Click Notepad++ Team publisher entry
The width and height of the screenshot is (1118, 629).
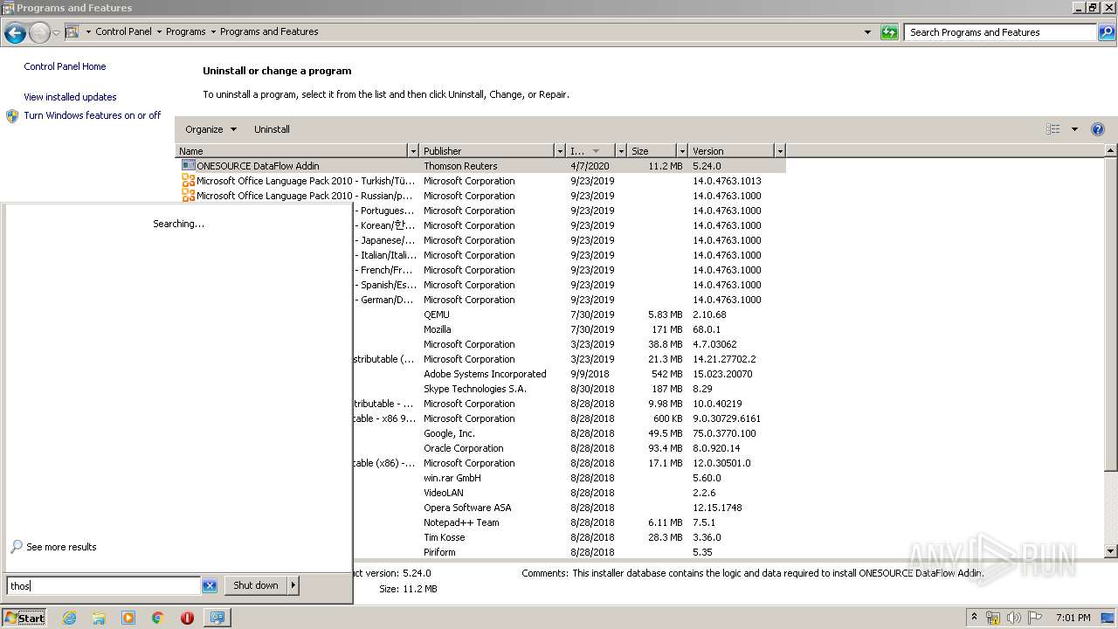click(x=461, y=522)
